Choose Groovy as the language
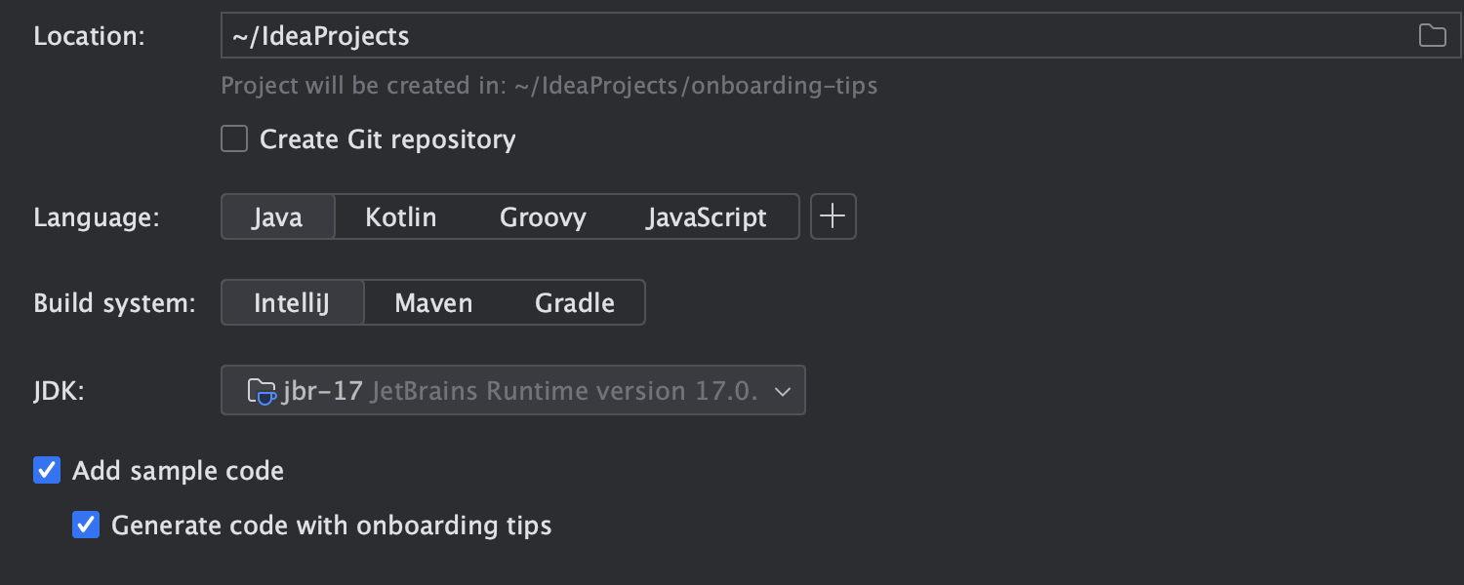Image resolution: width=1464 pixels, height=585 pixels. tap(543, 216)
